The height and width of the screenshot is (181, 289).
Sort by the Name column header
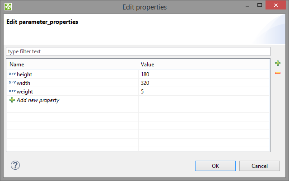tap(72, 65)
